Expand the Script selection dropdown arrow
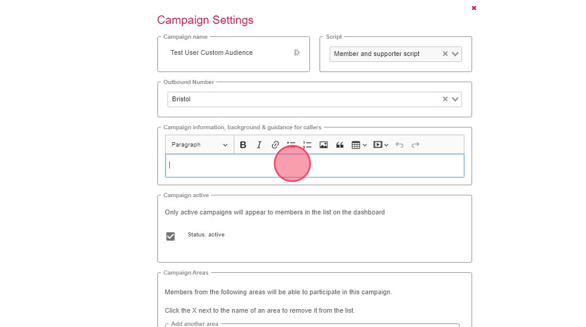Image resolution: width=586 pixels, height=327 pixels. 456,54
